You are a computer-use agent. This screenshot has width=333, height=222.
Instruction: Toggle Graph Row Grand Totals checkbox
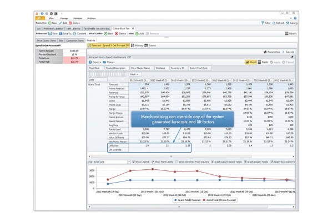click(272, 162)
